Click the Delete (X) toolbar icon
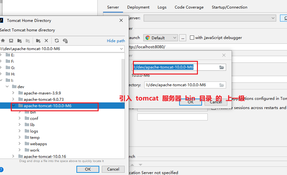 tap(46, 41)
